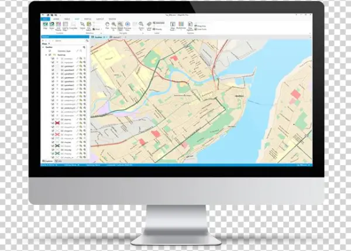Click the Find binoculars button

(x=97, y=29)
